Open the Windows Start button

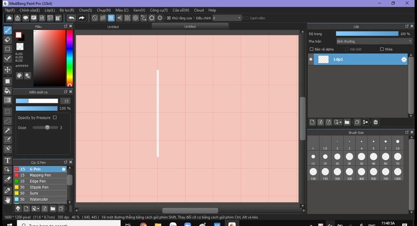pos(9,224)
